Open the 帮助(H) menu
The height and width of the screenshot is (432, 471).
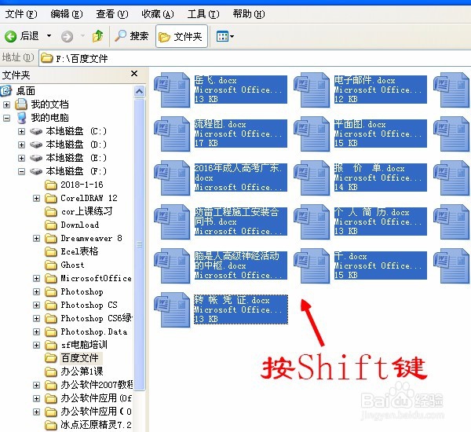[249, 14]
